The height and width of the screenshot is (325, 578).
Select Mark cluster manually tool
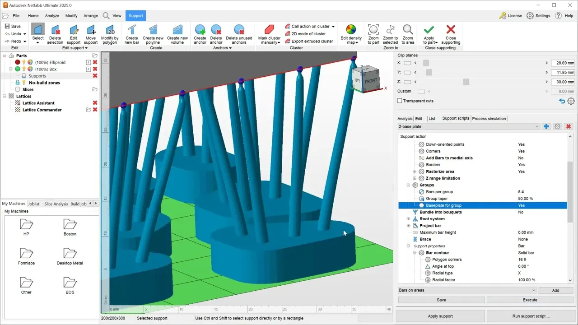pos(269,34)
